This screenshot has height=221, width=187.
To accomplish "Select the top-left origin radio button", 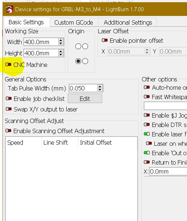I will click(78, 46).
